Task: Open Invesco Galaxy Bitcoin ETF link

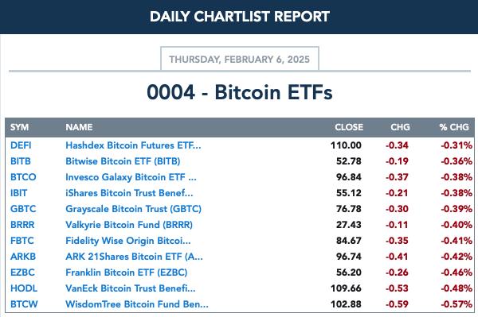Action: [131, 177]
